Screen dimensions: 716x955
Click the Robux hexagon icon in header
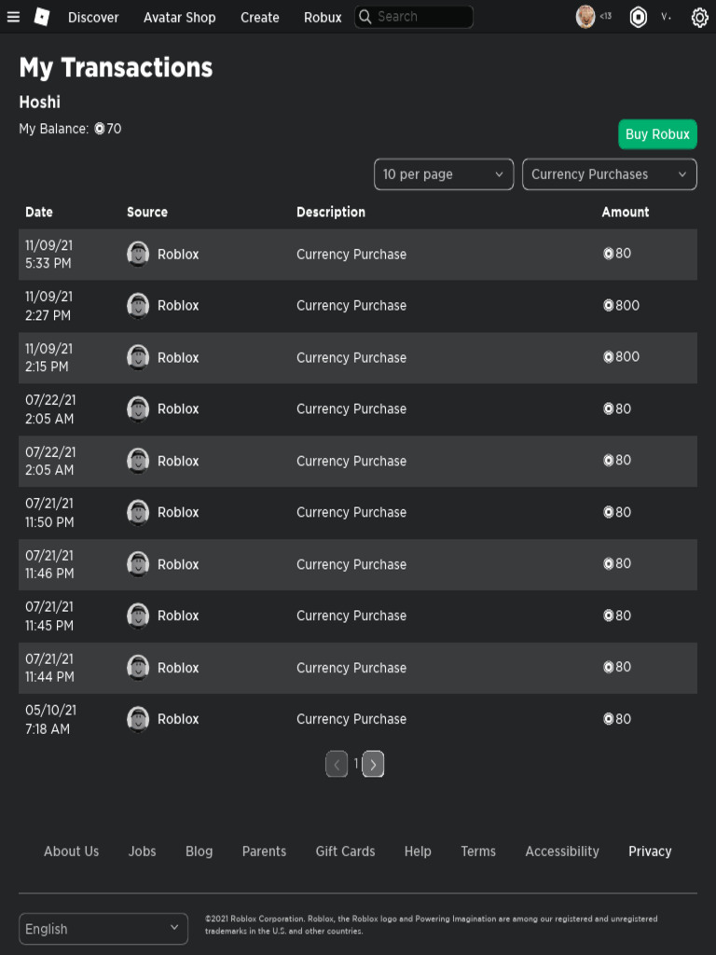639,17
